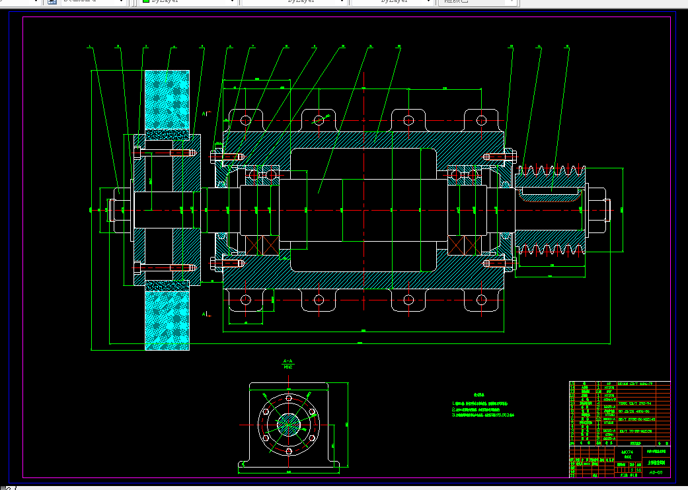Click the style icon left of Standard dropdown
Image resolution: width=688 pixels, height=490 pixels.
tap(52, 2)
